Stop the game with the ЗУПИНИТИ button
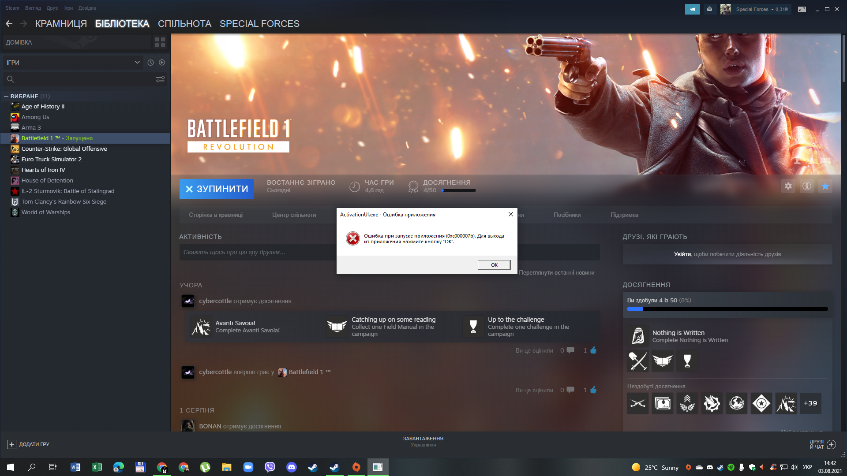The width and height of the screenshot is (847, 476). 217,189
